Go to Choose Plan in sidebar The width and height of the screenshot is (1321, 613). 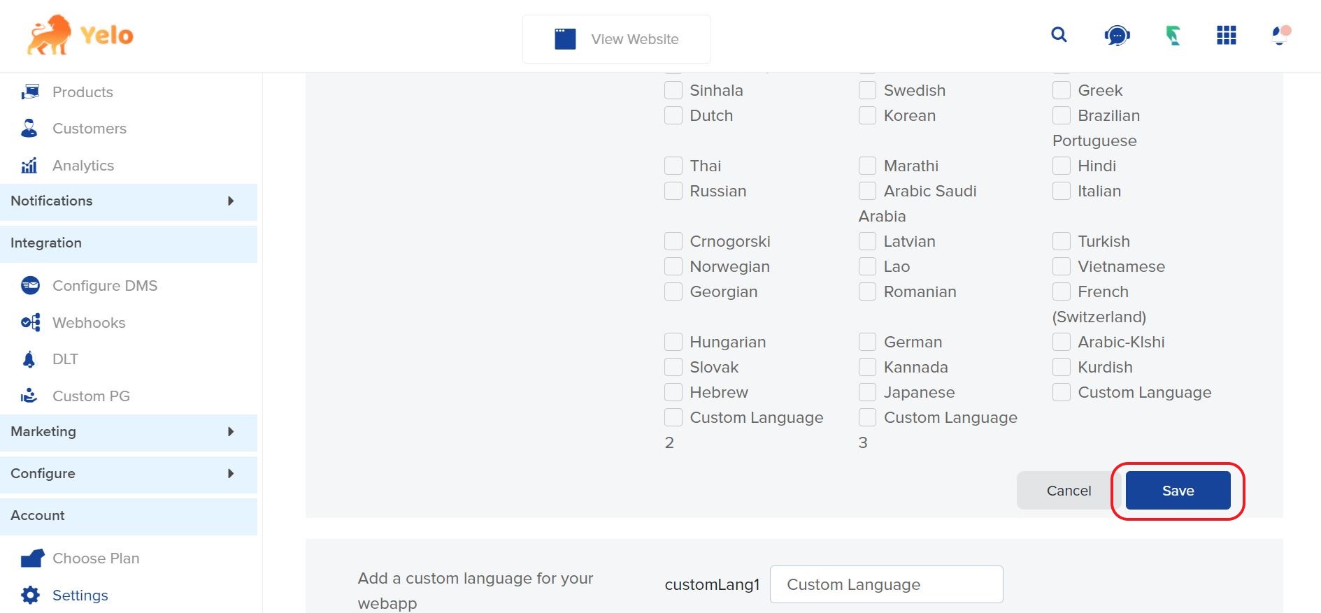tap(95, 558)
